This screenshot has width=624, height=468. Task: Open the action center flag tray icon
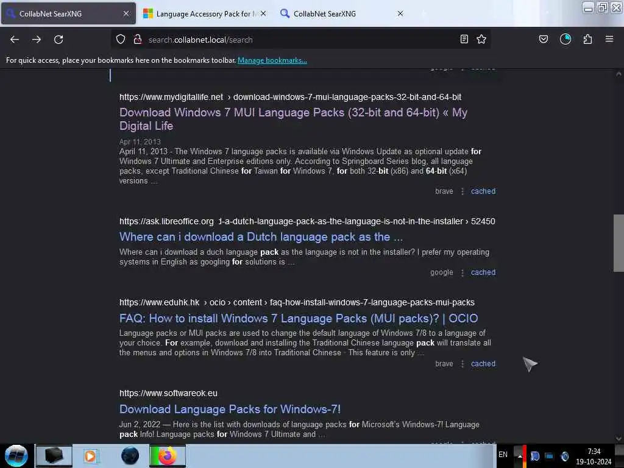tap(535, 456)
